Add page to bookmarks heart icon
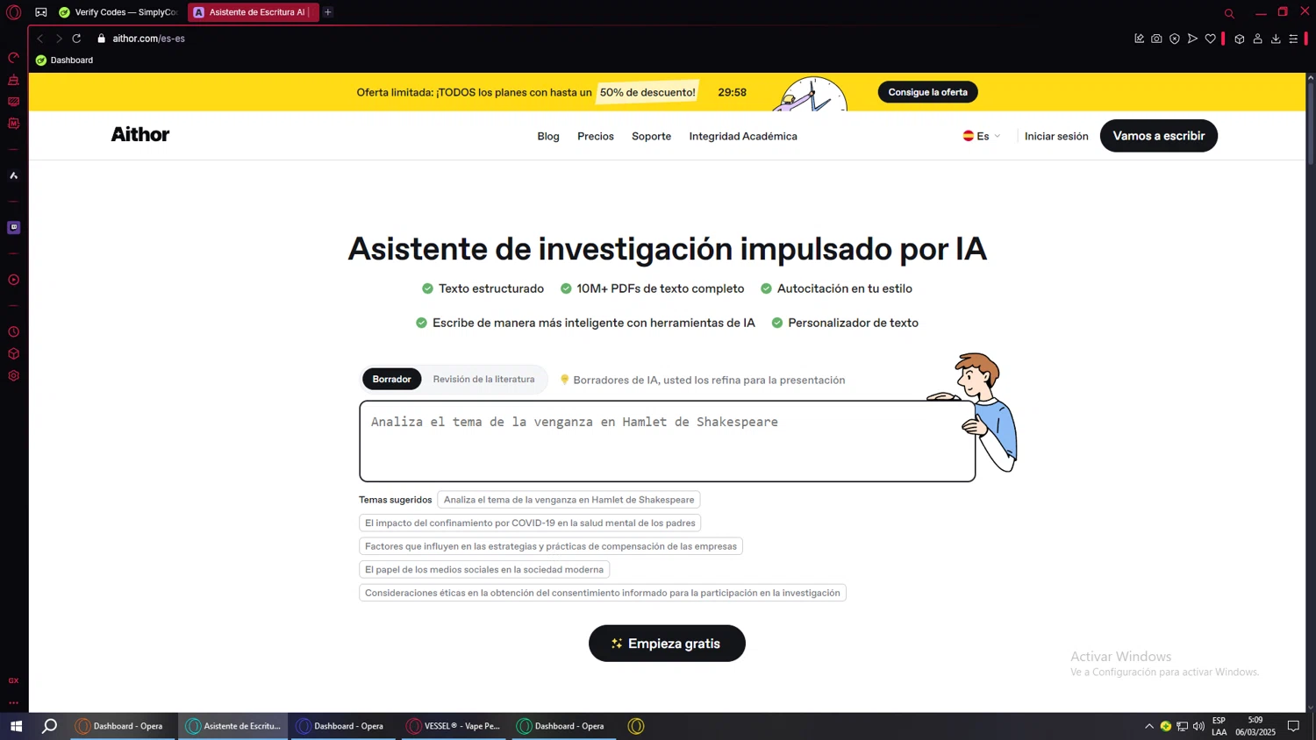The width and height of the screenshot is (1316, 740). click(x=1211, y=39)
